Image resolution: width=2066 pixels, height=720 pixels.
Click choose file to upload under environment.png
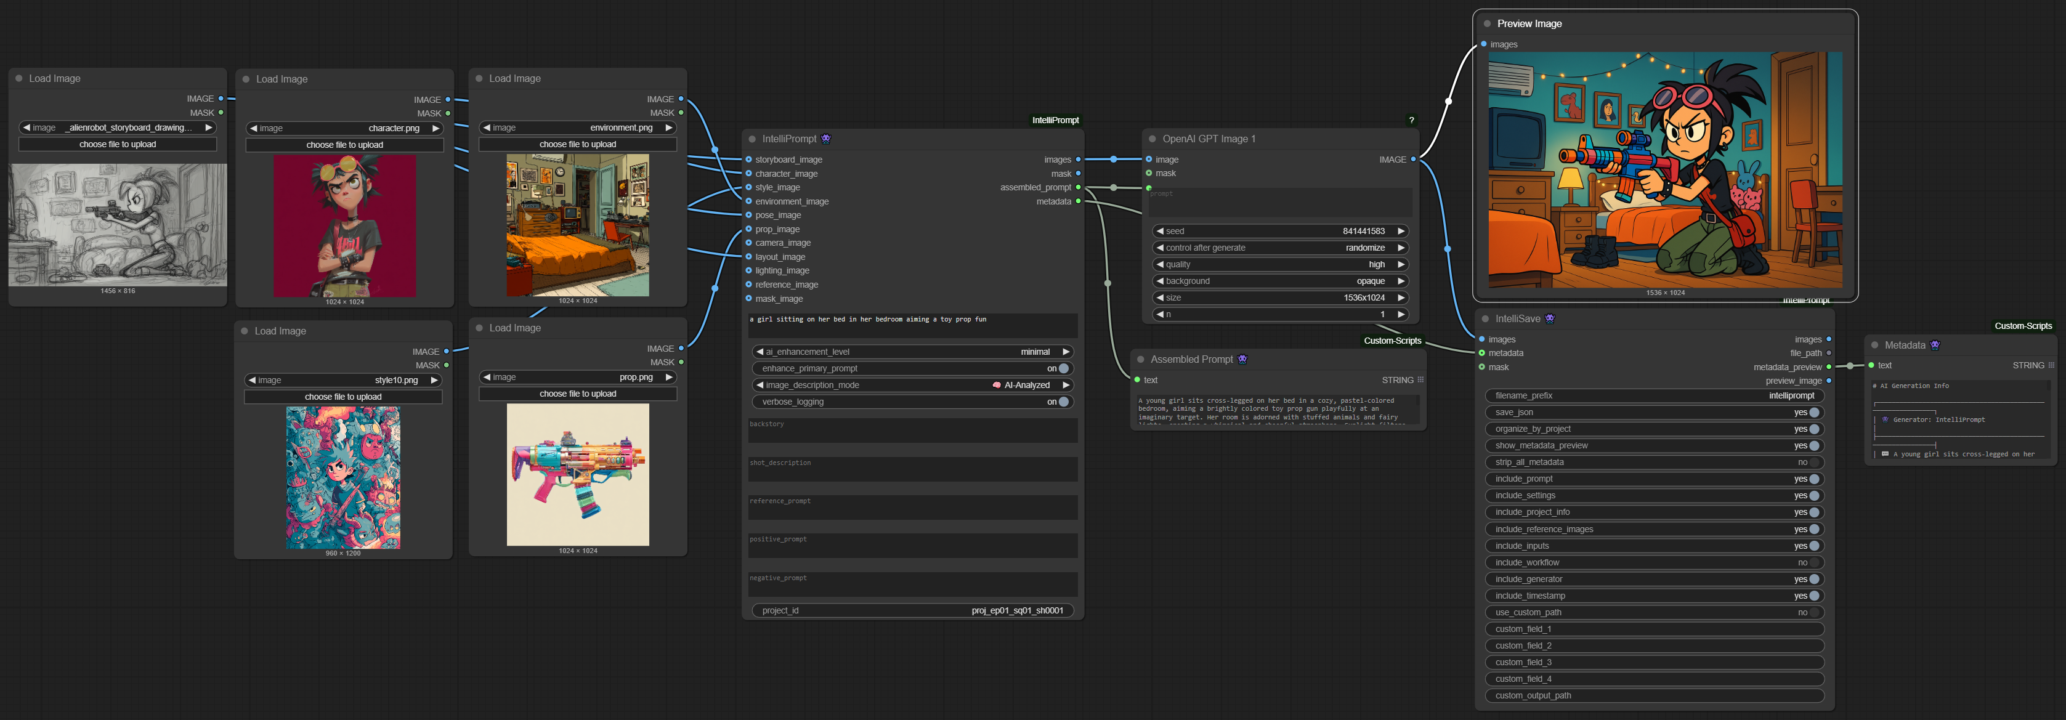[x=577, y=144]
